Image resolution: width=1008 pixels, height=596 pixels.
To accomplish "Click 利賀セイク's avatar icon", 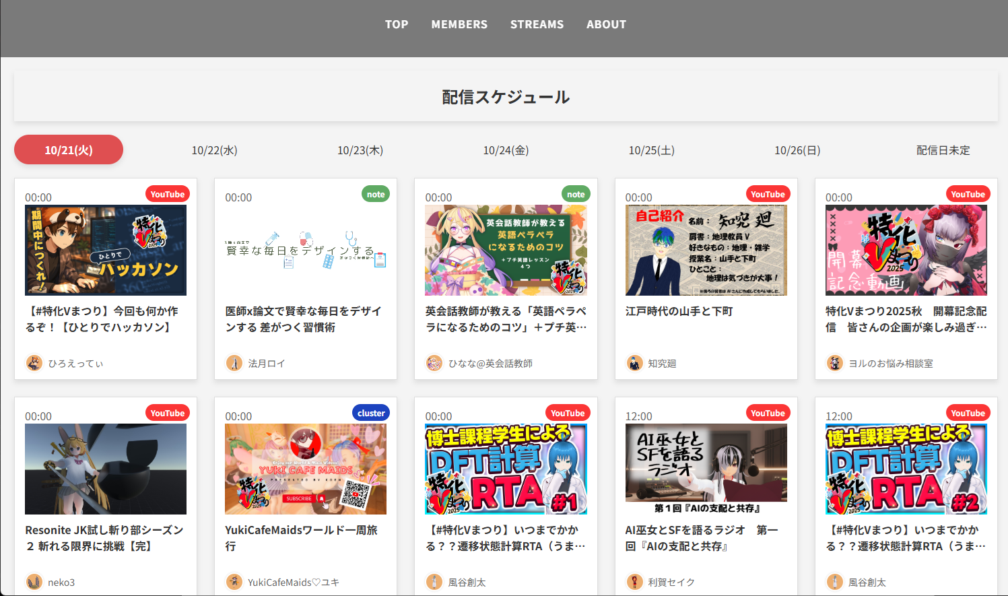I will [634, 582].
